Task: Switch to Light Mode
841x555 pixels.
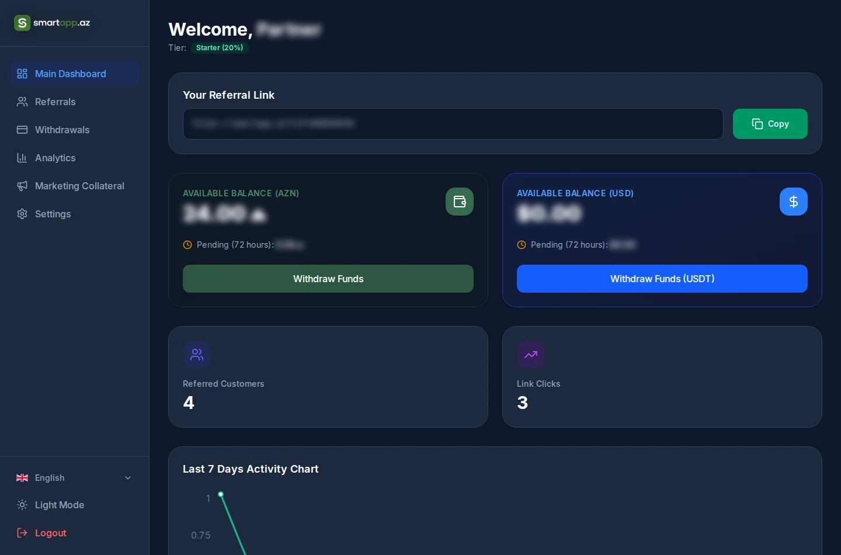Action: point(75,505)
